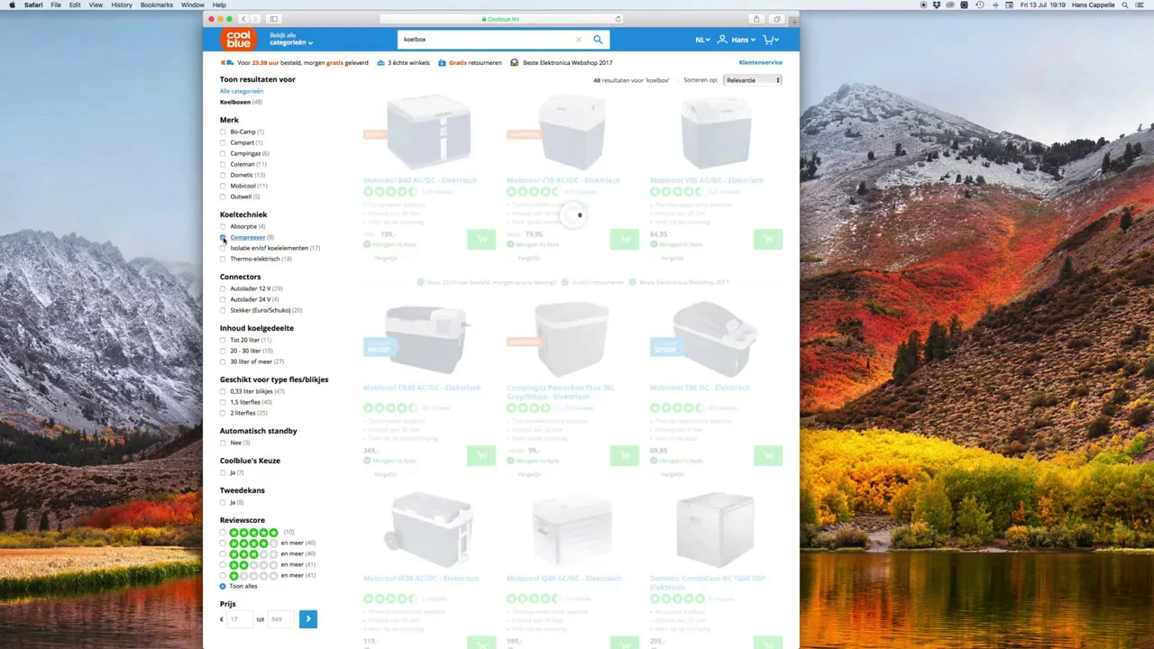Check the '30 liter of meer' filter
This screenshot has height=649, width=1154.
pos(223,362)
